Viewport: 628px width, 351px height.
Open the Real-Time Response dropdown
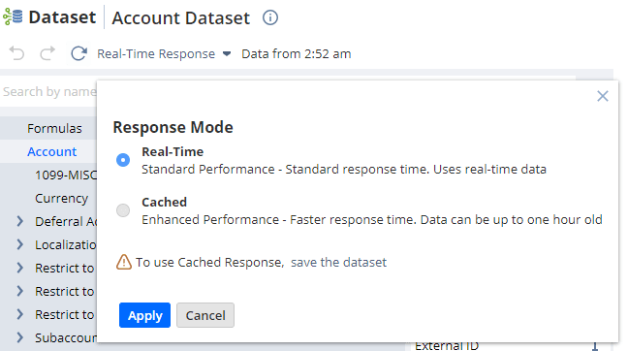coord(164,53)
